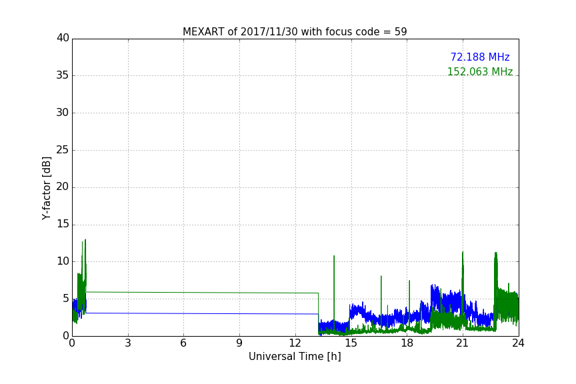Click the Universal Time [h] axis label
Image resolution: width=576 pixels, height=384 pixels.
click(295, 357)
